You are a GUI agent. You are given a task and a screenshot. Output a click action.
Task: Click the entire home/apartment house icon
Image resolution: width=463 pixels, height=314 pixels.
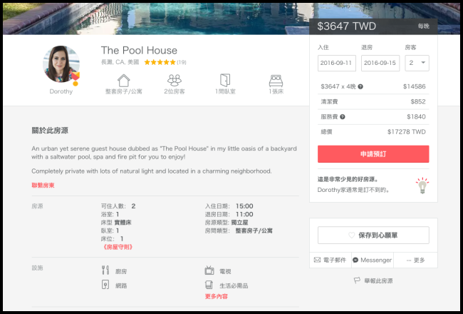124,80
